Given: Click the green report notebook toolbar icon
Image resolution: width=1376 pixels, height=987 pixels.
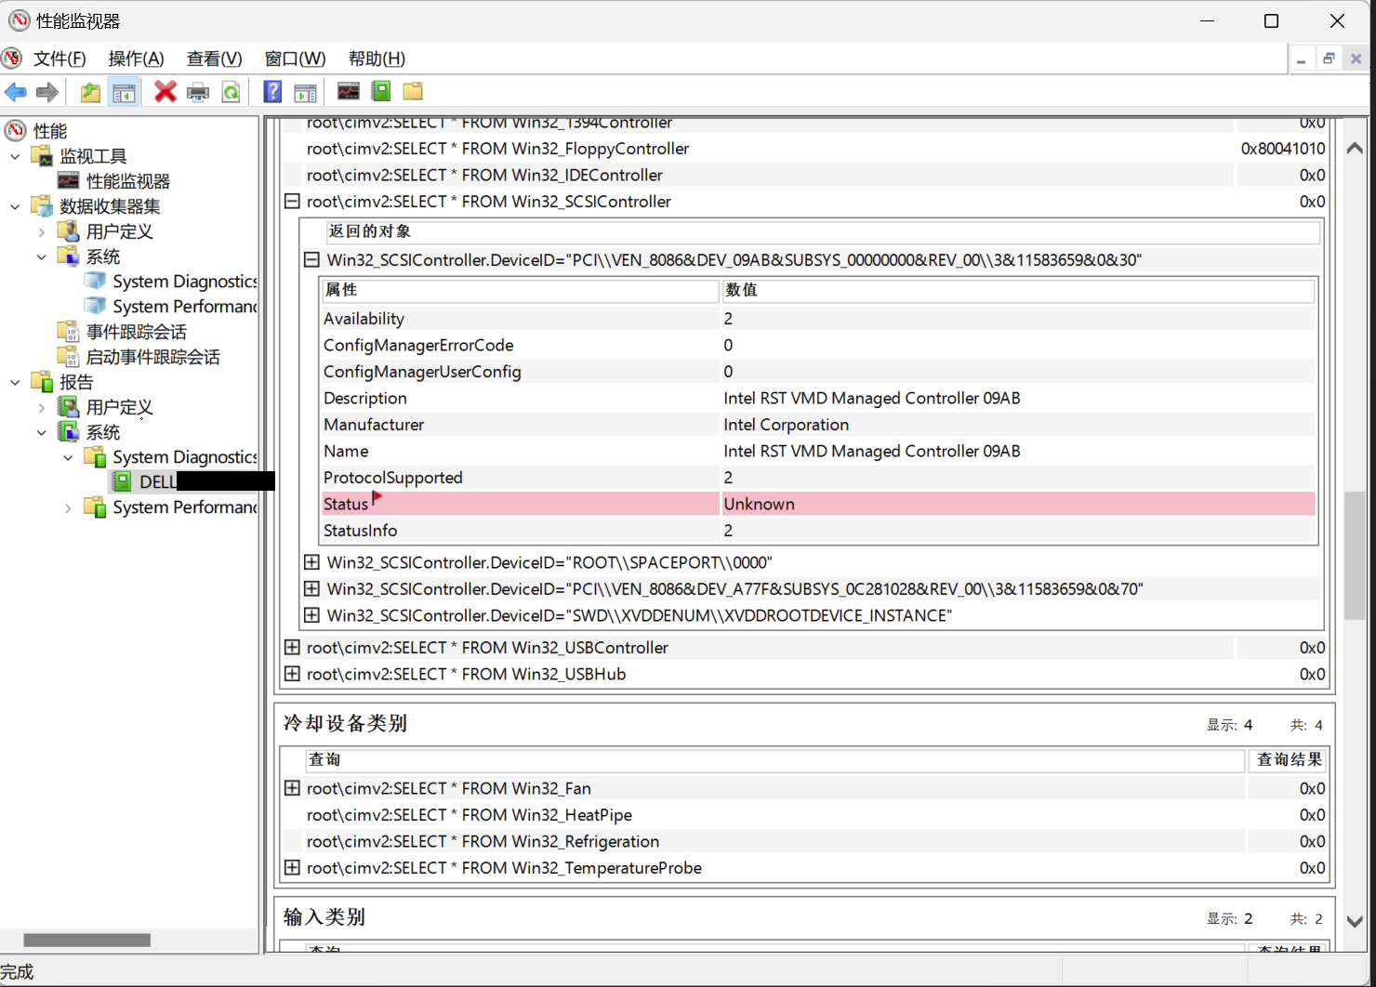Looking at the screenshot, I should [x=381, y=91].
